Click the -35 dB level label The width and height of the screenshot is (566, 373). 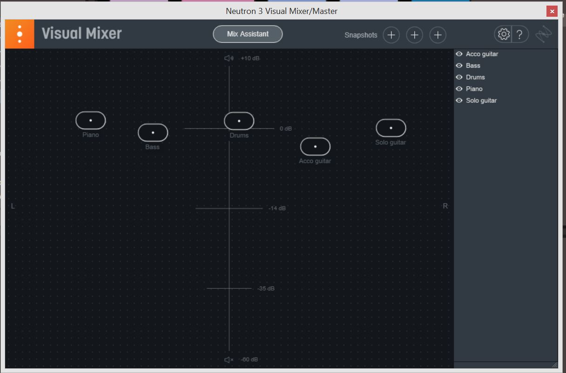(x=266, y=289)
